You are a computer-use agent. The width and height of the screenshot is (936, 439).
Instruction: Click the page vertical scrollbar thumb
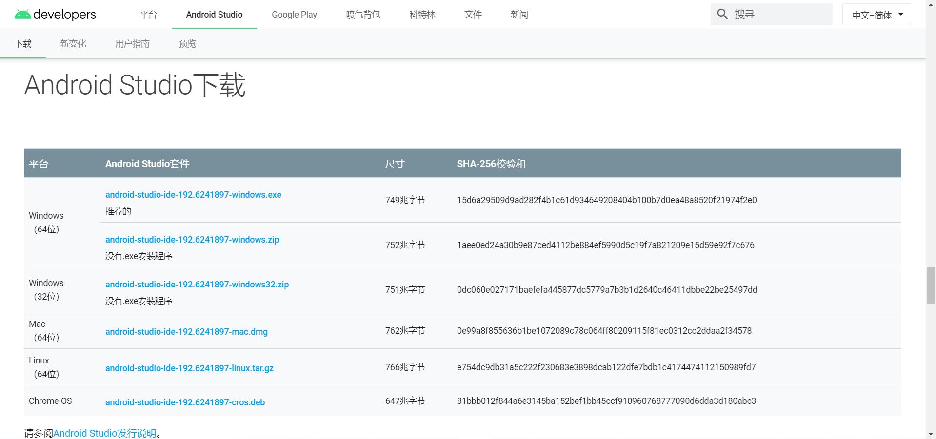(x=931, y=285)
